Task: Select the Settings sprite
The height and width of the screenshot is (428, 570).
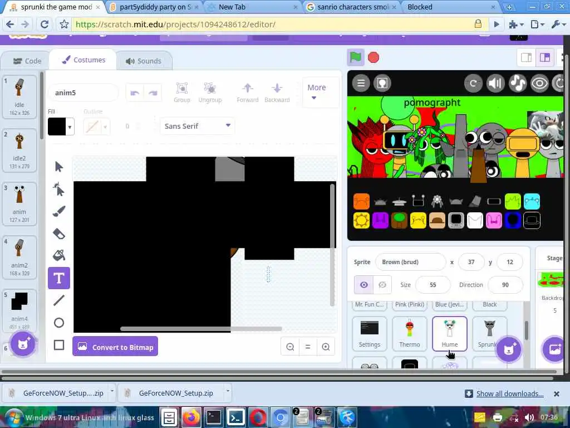Action: [370, 334]
